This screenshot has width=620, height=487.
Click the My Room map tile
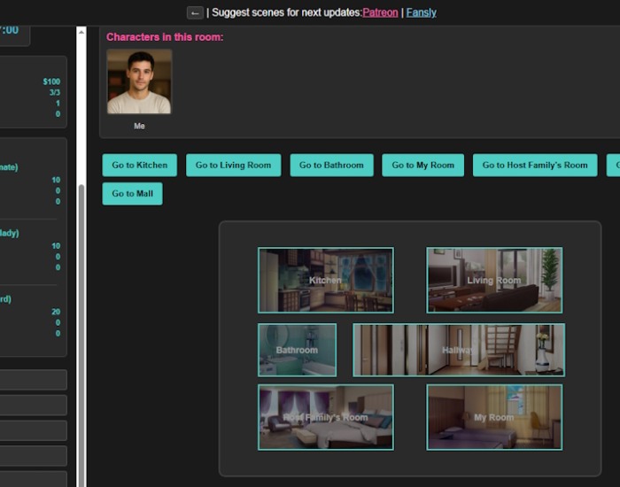click(493, 417)
